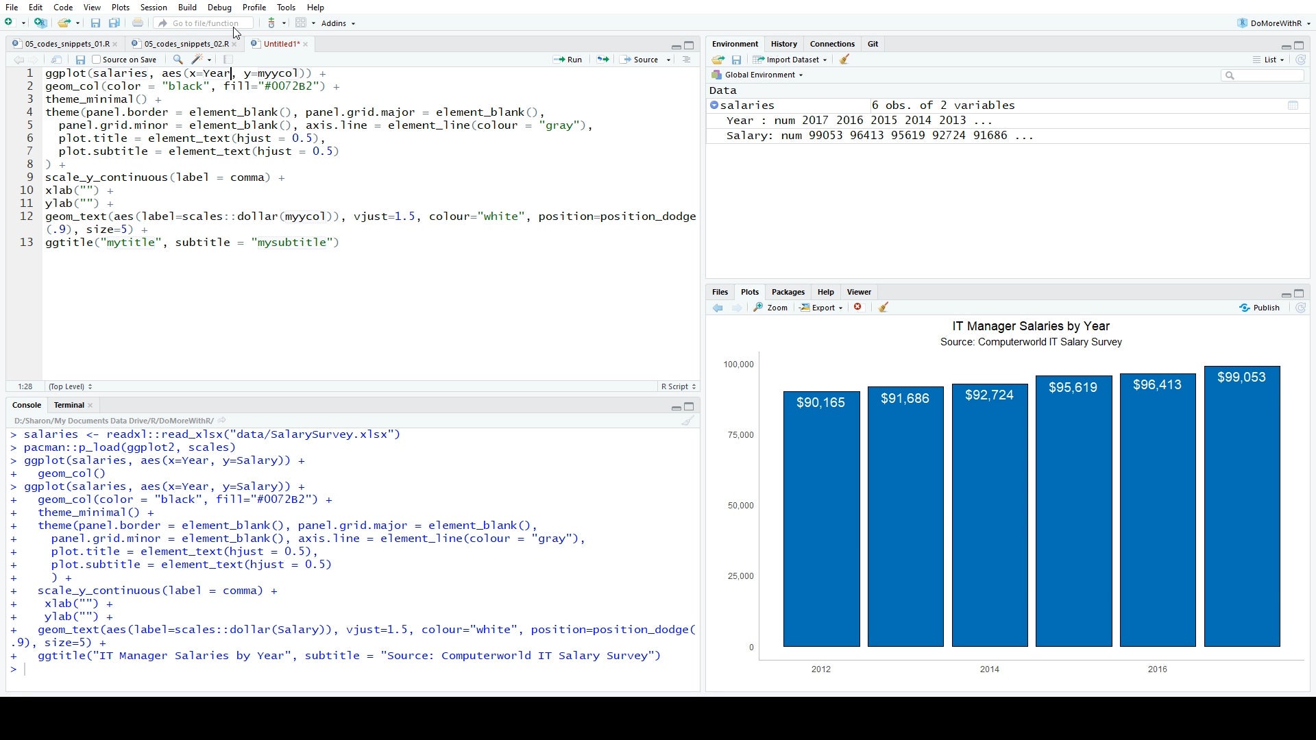The height and width of the screenshot is (740, 1316).
Task: Close the Terminal tab
Action: tap(90, 406)
